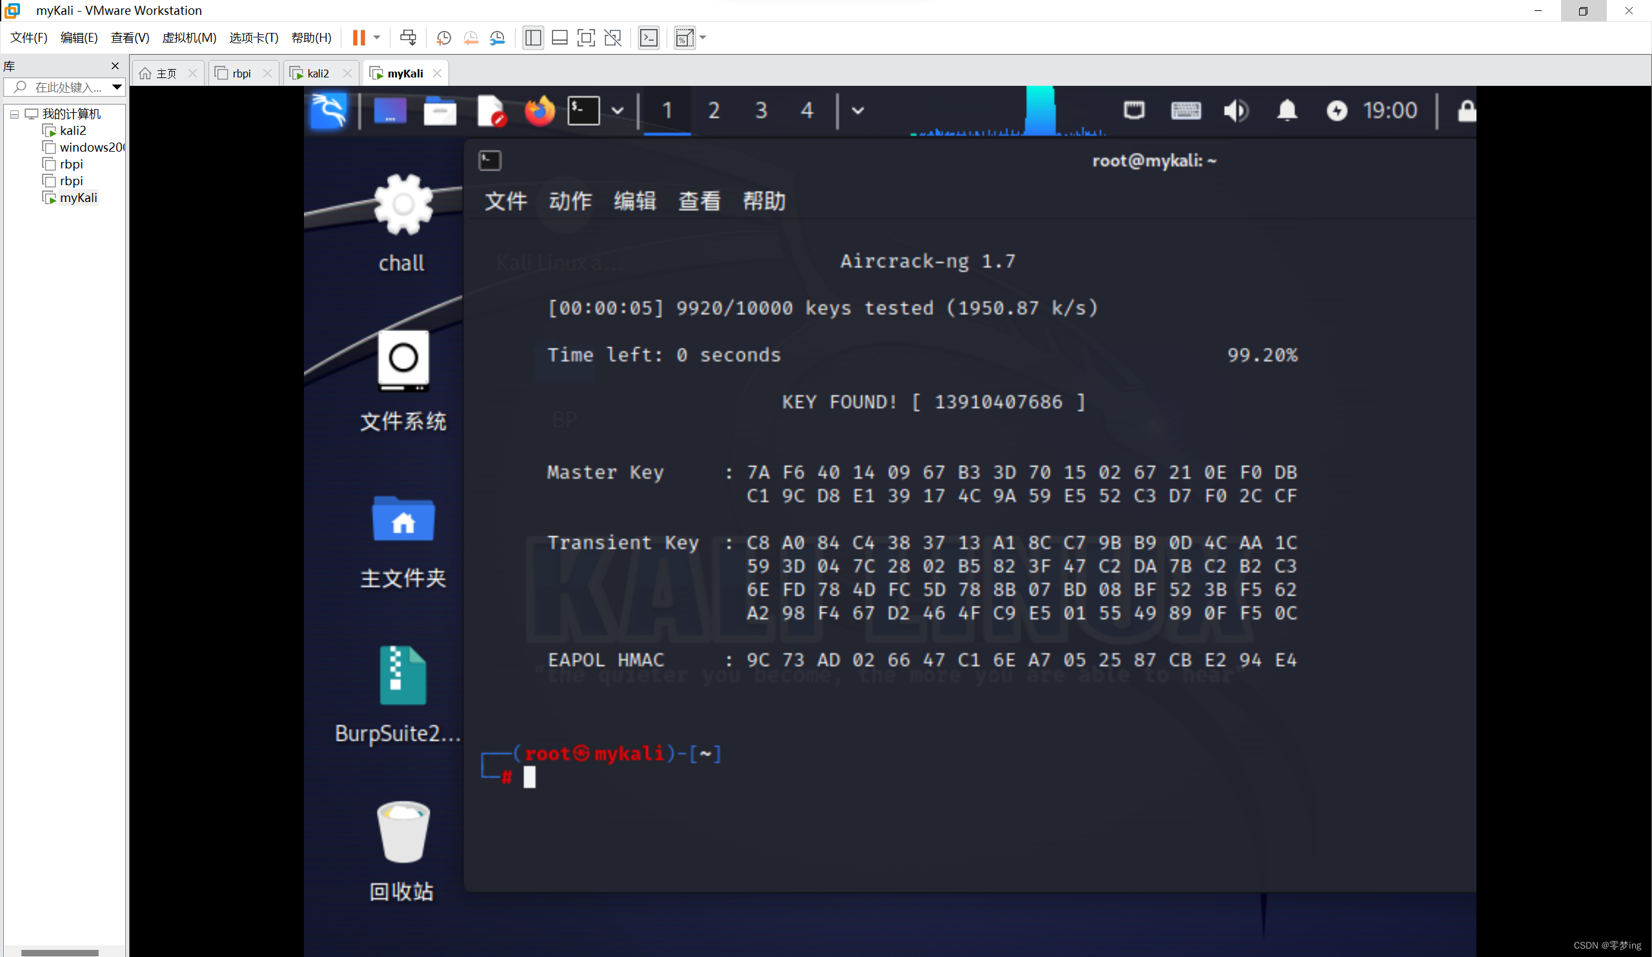Click the VMware pause VM button
The width and height of the screenshot is (1652, 957).
[x=358, y=37]
